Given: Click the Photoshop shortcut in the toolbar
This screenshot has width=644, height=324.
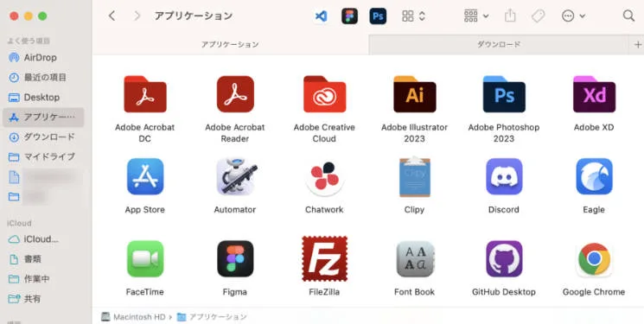Looking at the screenshot, I should [x=378, y=16].
